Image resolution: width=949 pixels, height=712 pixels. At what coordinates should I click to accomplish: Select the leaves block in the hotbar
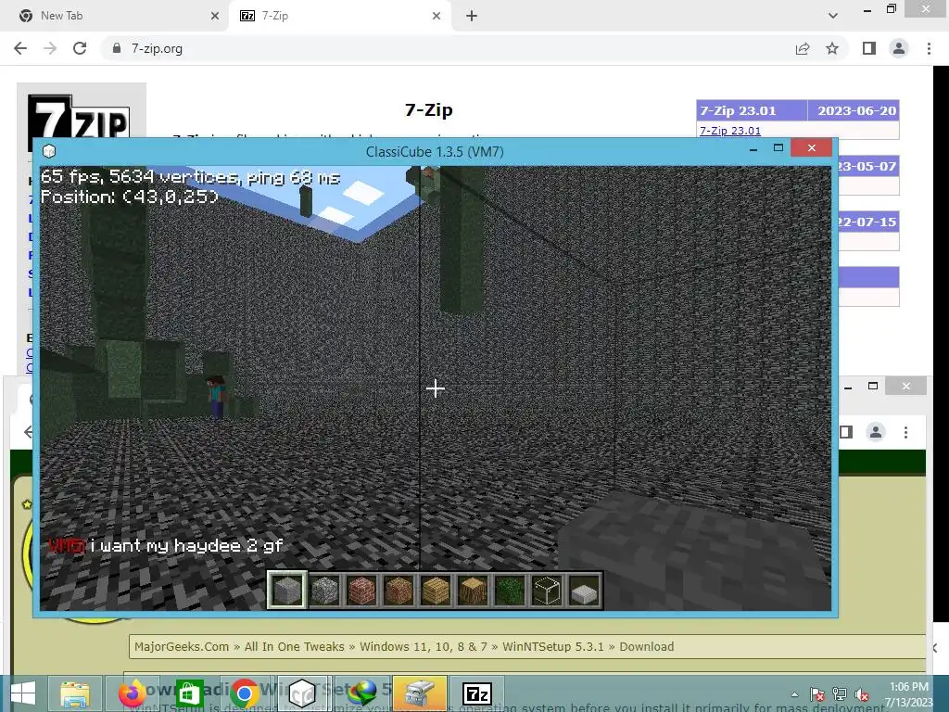click(510, 591)
